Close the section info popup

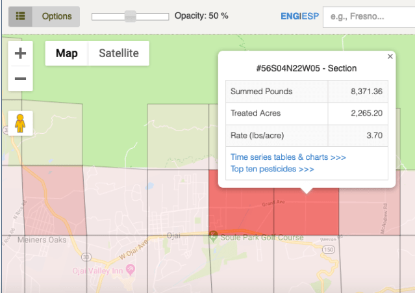click(x=390, y=57)
